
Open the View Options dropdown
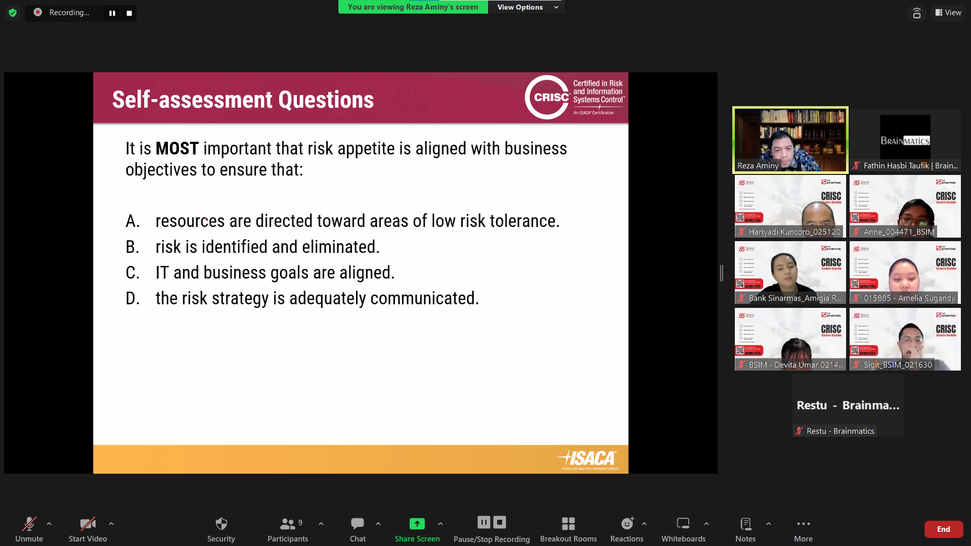pos(526,7)
